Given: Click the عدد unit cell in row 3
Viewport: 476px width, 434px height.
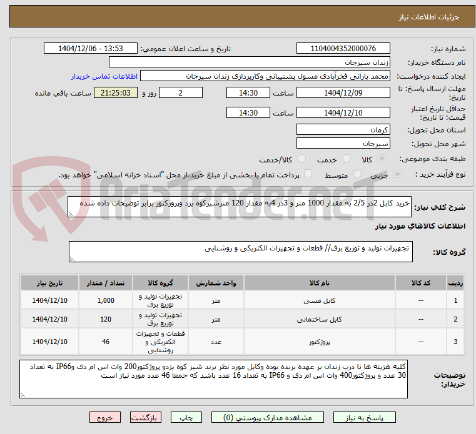Looking at the screenshot, I should click(216, 342).
